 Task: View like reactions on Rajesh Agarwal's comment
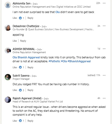[21, 121]
